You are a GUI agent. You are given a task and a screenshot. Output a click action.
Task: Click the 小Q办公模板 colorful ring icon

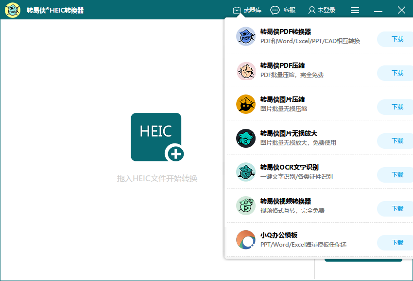click(x=246, y=239)
